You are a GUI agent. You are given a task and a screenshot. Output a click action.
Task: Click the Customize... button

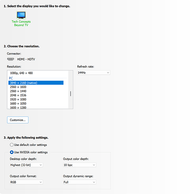tap(18, 120)
